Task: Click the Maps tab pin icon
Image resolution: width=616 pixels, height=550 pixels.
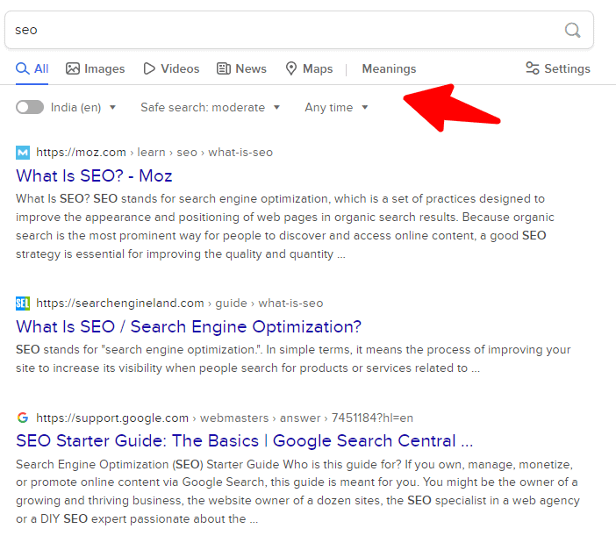Action: click(x=291, y=68)
